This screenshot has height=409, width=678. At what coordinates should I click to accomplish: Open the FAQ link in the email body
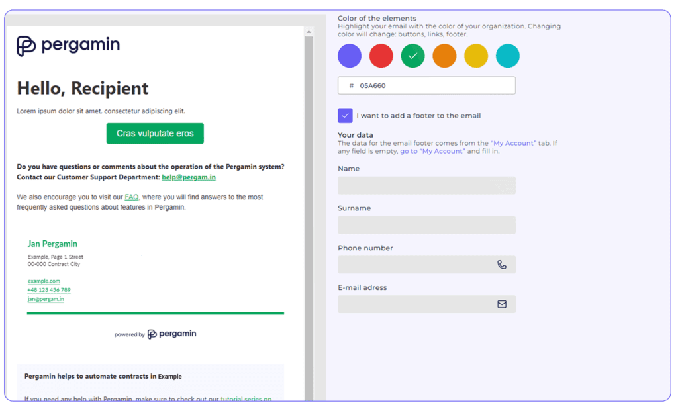(x=131, y=196)
